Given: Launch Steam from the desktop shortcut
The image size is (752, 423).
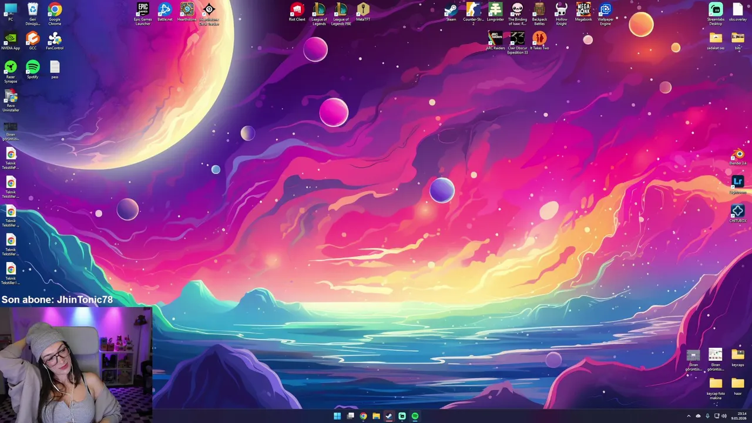Looking at the screenshot, I should pos(451,12).
